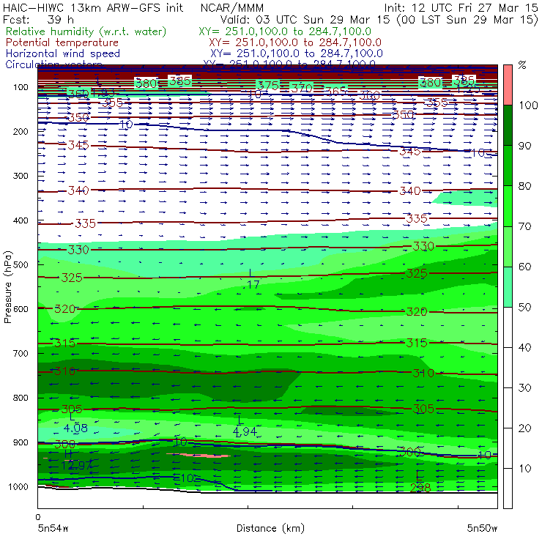The height and width of the screenshot is (542, 542).
Task: Click the '12.97' wind speed maximum label
Action: click(x=76, y=466)
